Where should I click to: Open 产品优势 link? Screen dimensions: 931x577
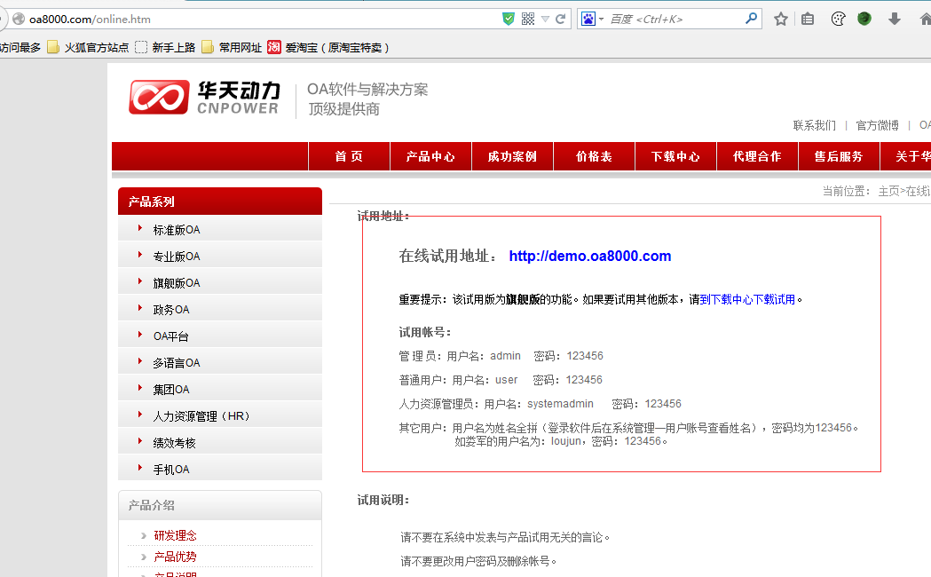(x=175, y=557)
